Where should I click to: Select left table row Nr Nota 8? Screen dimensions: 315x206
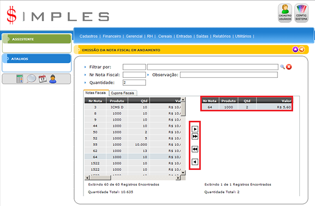click(133, 113)
